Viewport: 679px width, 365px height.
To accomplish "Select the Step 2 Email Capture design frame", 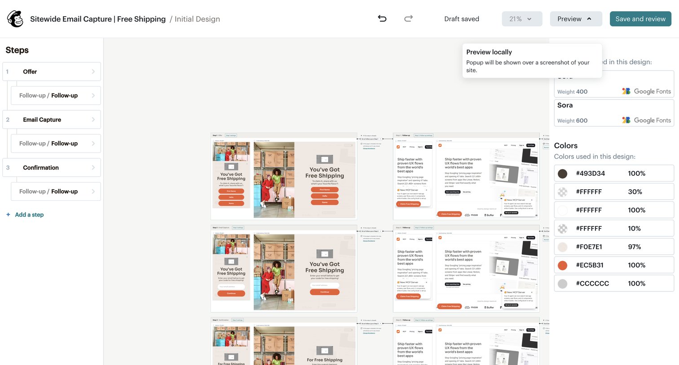I will coord(284,269).
